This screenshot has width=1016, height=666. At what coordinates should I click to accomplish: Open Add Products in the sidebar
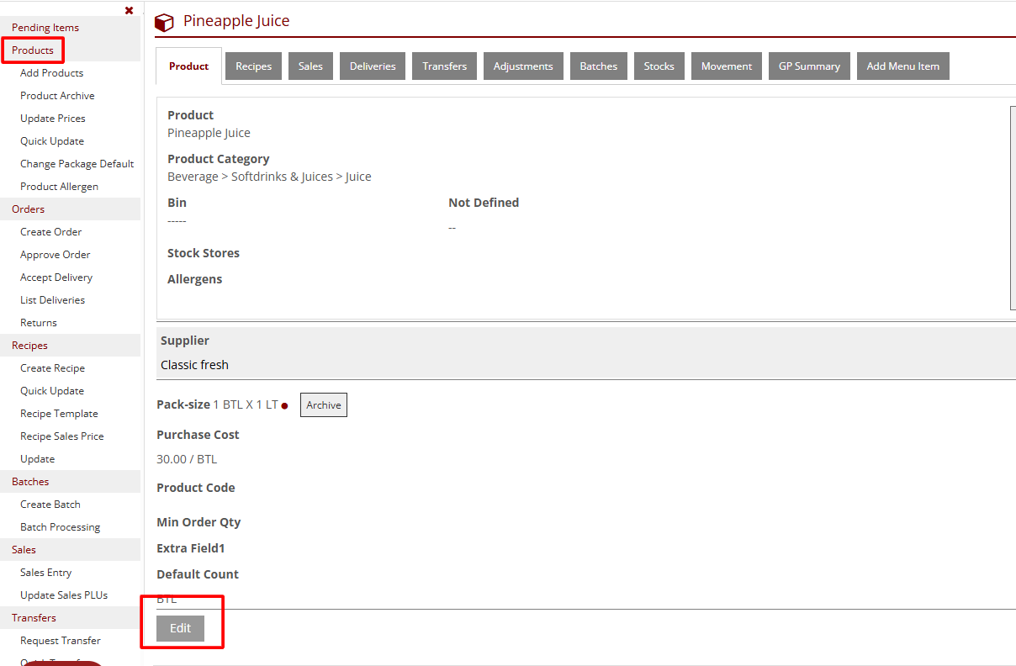(x=51, y=73)
